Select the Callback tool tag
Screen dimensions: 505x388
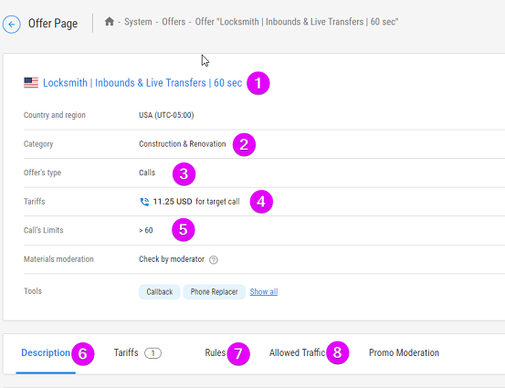pyautogui.click(x=160, y=292)
